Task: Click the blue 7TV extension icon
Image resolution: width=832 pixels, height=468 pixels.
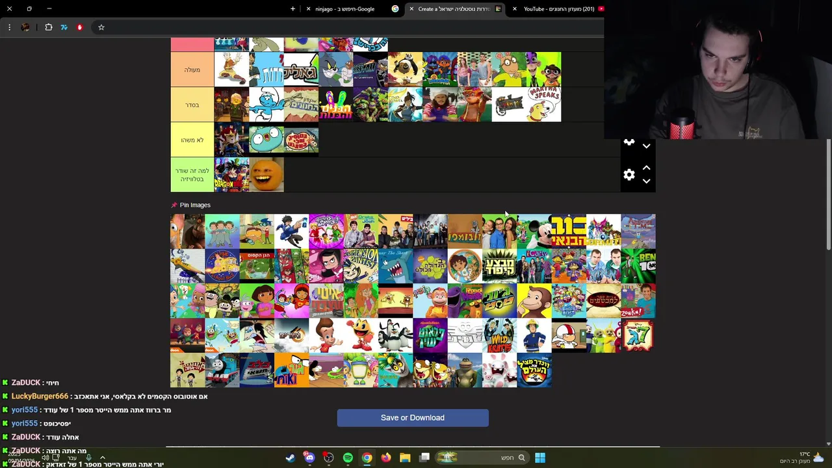Action: (64, 27)
